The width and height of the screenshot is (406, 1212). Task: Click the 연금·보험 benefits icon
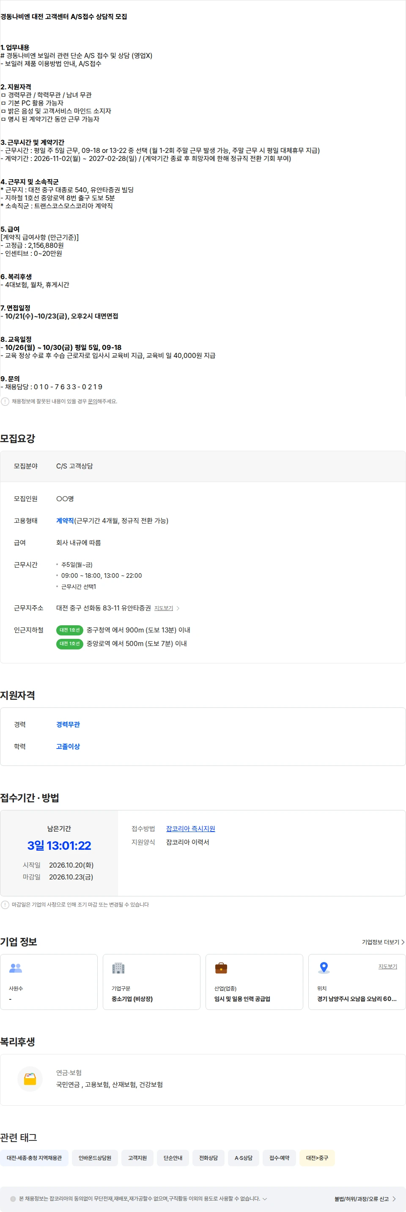pos(30,1079)
